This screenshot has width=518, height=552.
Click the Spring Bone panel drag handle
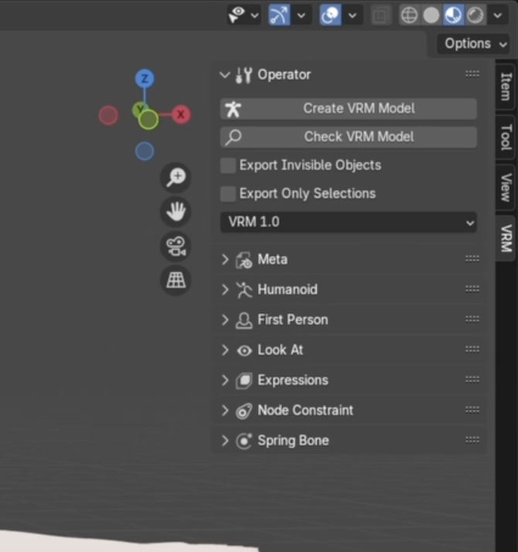(x=472, y=440)
